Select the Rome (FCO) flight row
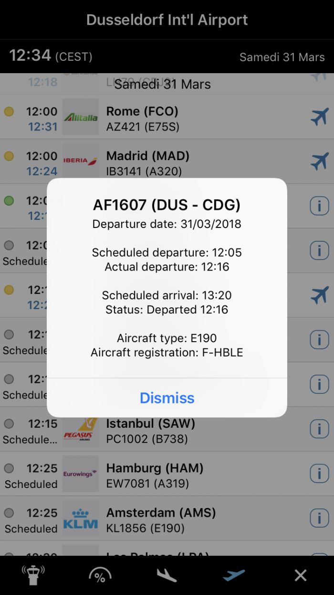Screen dimensions: 334x595 pyautogui.click(x=191, y=118)
